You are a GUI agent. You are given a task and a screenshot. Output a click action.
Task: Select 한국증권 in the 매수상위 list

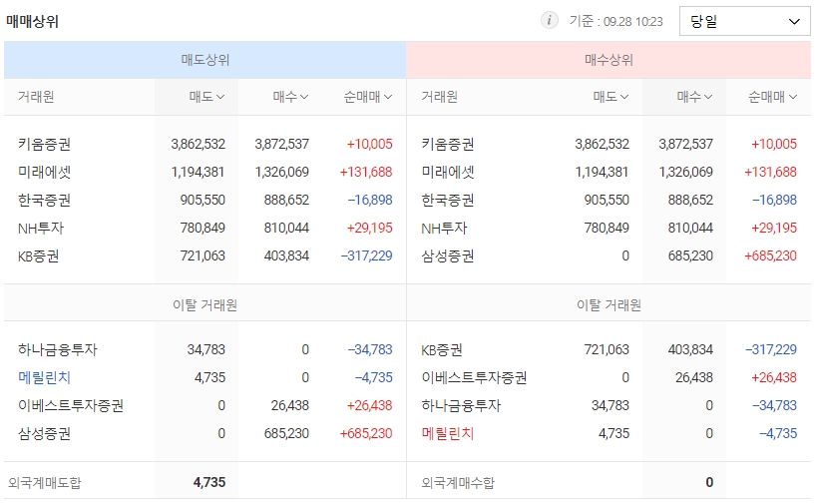point(448,201)
